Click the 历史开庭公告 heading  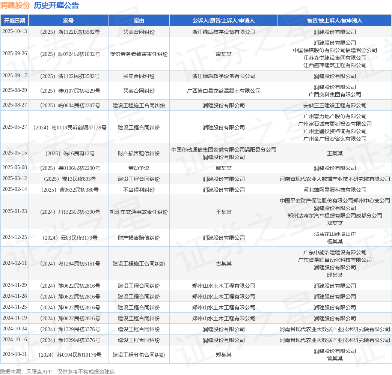(x=56, y=5)
